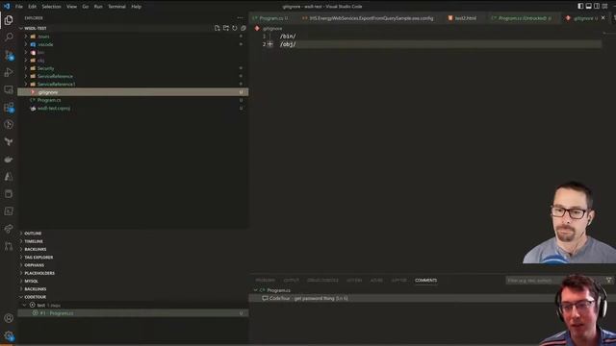This screenshot has width=616, height=346.
Task: Toggle the secondary side bar layout icon
Action: coord(597,7)
